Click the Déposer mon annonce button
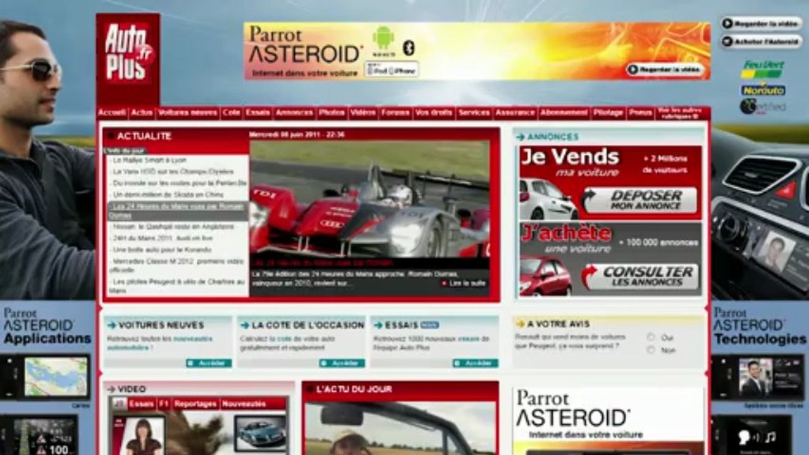The image size is (809, 455). click(639, 200)
